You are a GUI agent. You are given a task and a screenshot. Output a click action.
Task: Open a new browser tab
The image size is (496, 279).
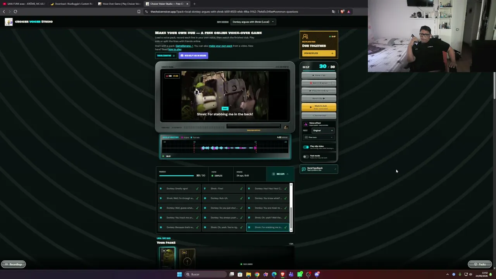(195, 4)
